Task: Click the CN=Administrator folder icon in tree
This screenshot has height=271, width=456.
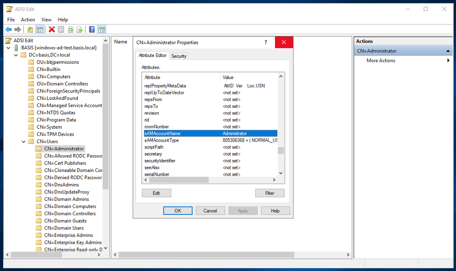Action: pos(38,149)
